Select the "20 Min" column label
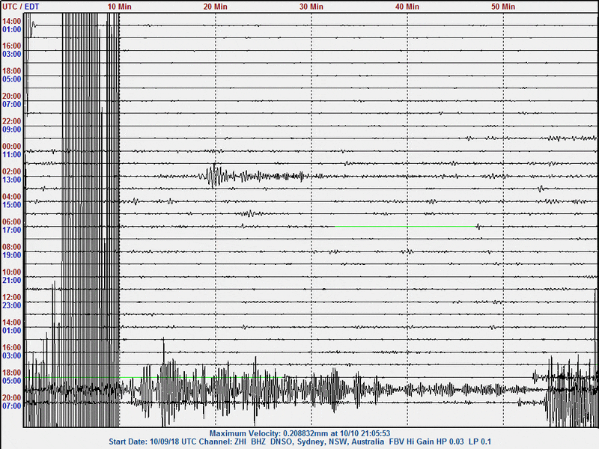This screenshot has width=599, height=449. (215, 7)
